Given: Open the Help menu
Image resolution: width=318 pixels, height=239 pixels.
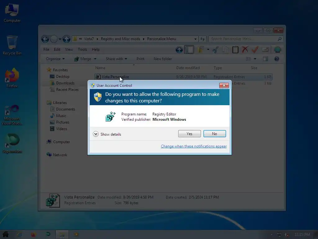Looking at the screenshot, I should [96, 49].
